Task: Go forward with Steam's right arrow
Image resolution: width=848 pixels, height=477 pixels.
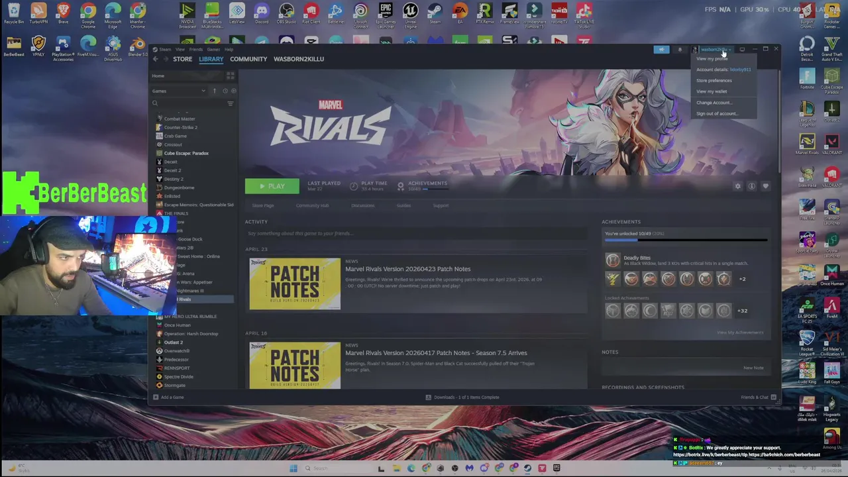Action: 165,59
